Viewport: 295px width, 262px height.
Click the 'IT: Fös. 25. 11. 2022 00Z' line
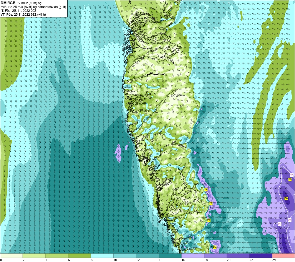18,11
